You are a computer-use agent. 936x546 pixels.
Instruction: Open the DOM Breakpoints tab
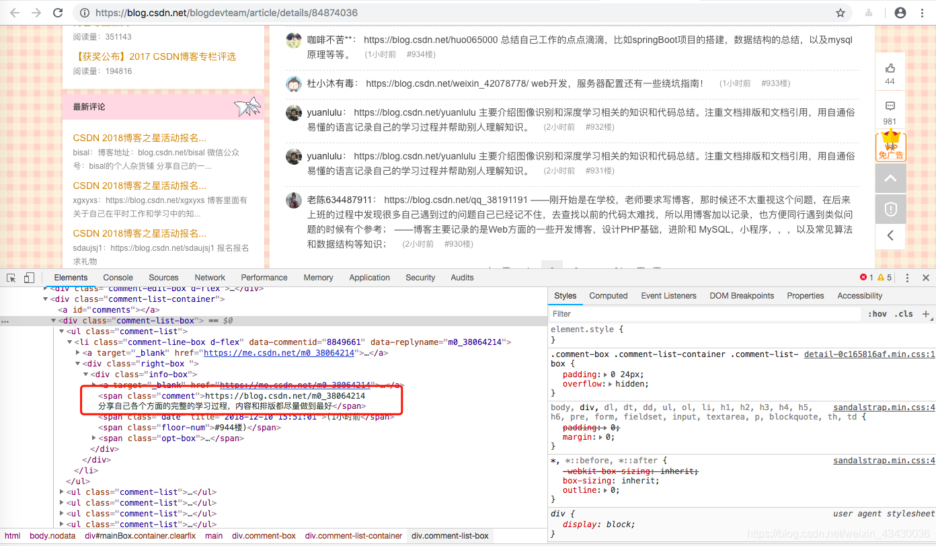(x=742, y=296)
